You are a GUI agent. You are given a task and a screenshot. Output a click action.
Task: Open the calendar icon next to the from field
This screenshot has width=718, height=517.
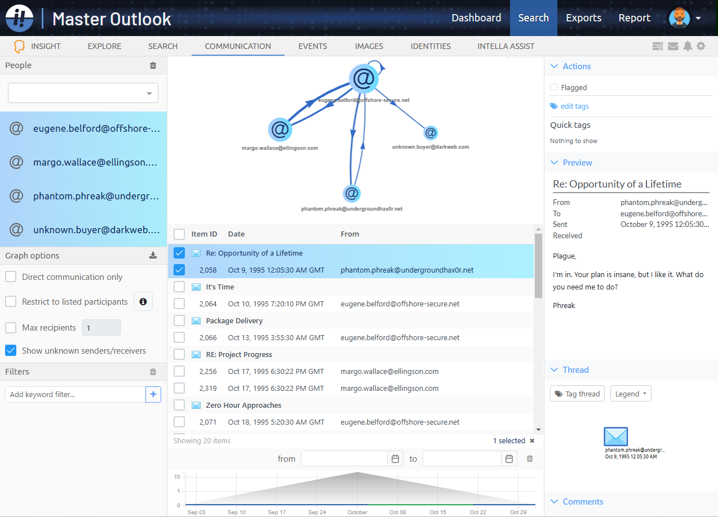[395, 458]
